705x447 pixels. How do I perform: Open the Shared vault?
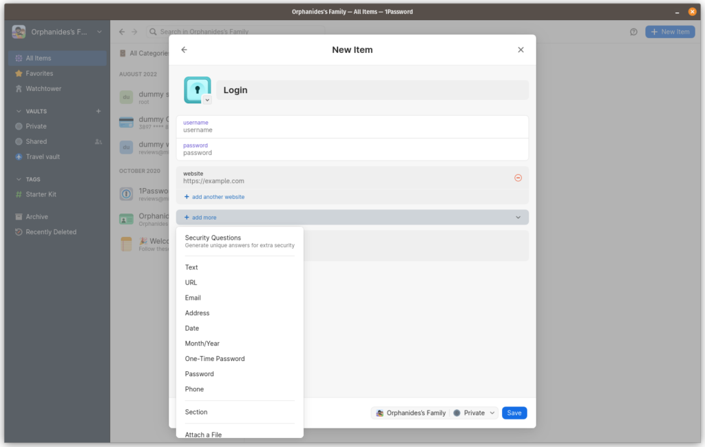click(58, 142)
